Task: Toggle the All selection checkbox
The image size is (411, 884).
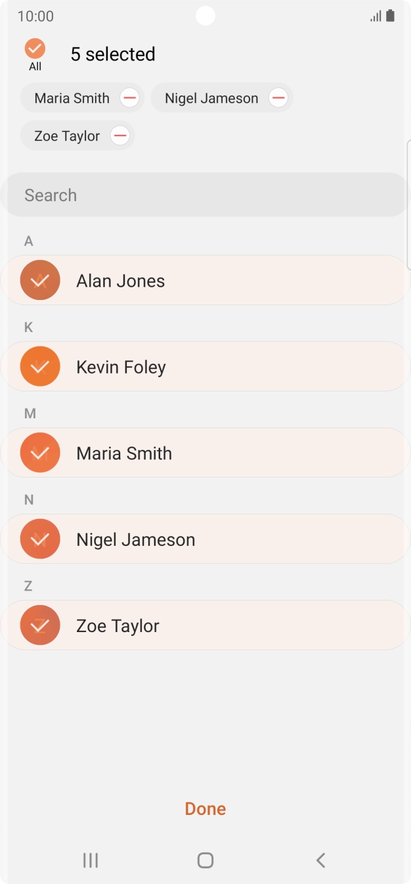Action: pos(35,49)
